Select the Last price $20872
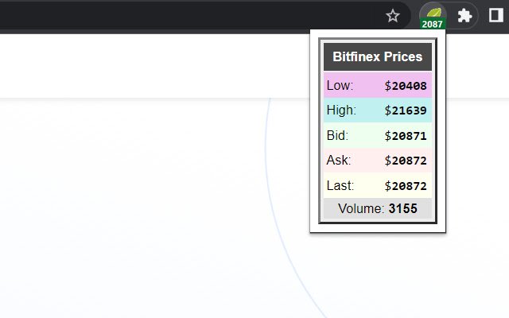This screenshot has width=509, height=318. coord(406,186)
